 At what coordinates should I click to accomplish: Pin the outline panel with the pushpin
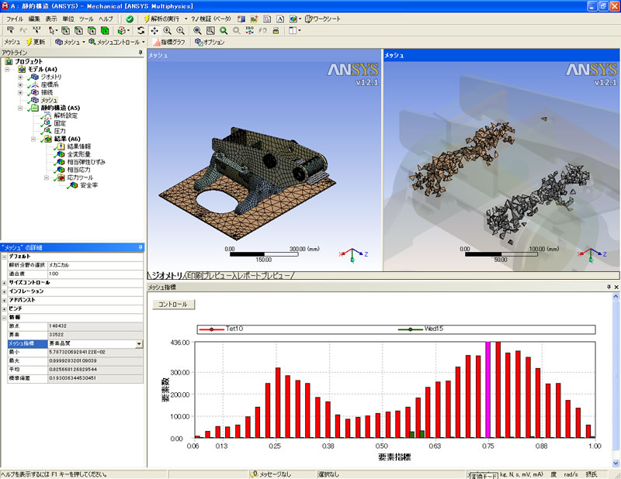tap(141, 52)
